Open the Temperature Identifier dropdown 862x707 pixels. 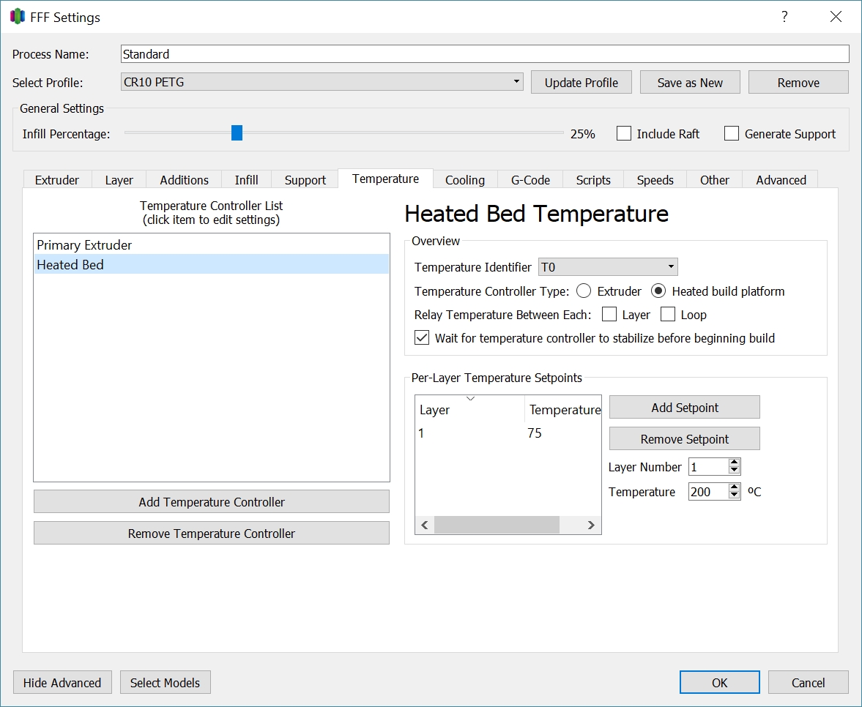[608, 267]
